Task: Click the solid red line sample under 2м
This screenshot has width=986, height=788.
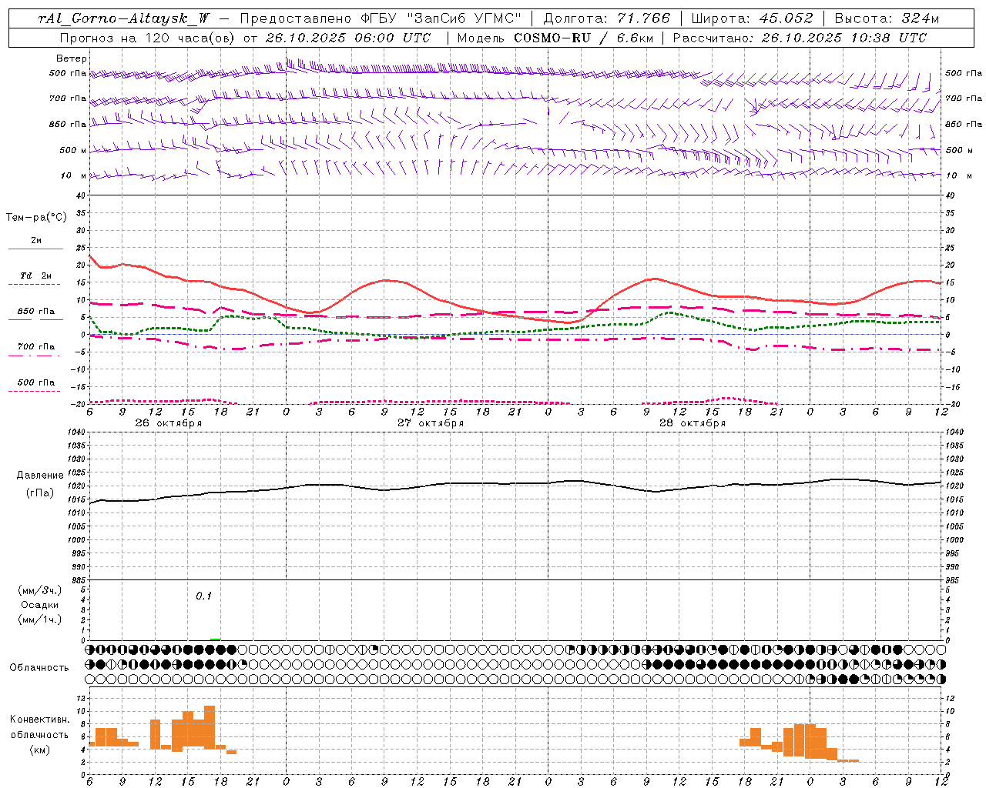Action: (x=35, y=249)
